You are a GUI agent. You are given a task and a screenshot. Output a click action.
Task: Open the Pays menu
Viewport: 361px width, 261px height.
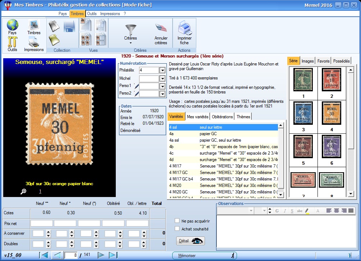[63, 14]
